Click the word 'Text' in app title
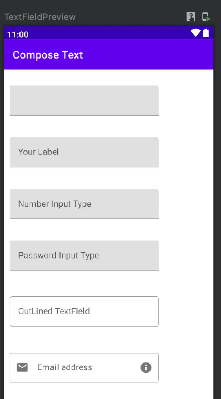The height and width of the screenshot is (399, 221). coord(72,55)
